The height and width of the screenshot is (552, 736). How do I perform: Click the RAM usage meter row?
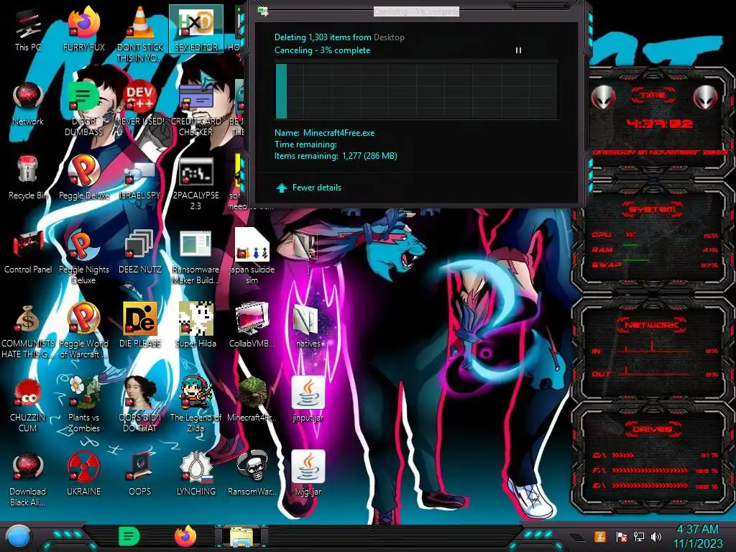tap(655, 249)
